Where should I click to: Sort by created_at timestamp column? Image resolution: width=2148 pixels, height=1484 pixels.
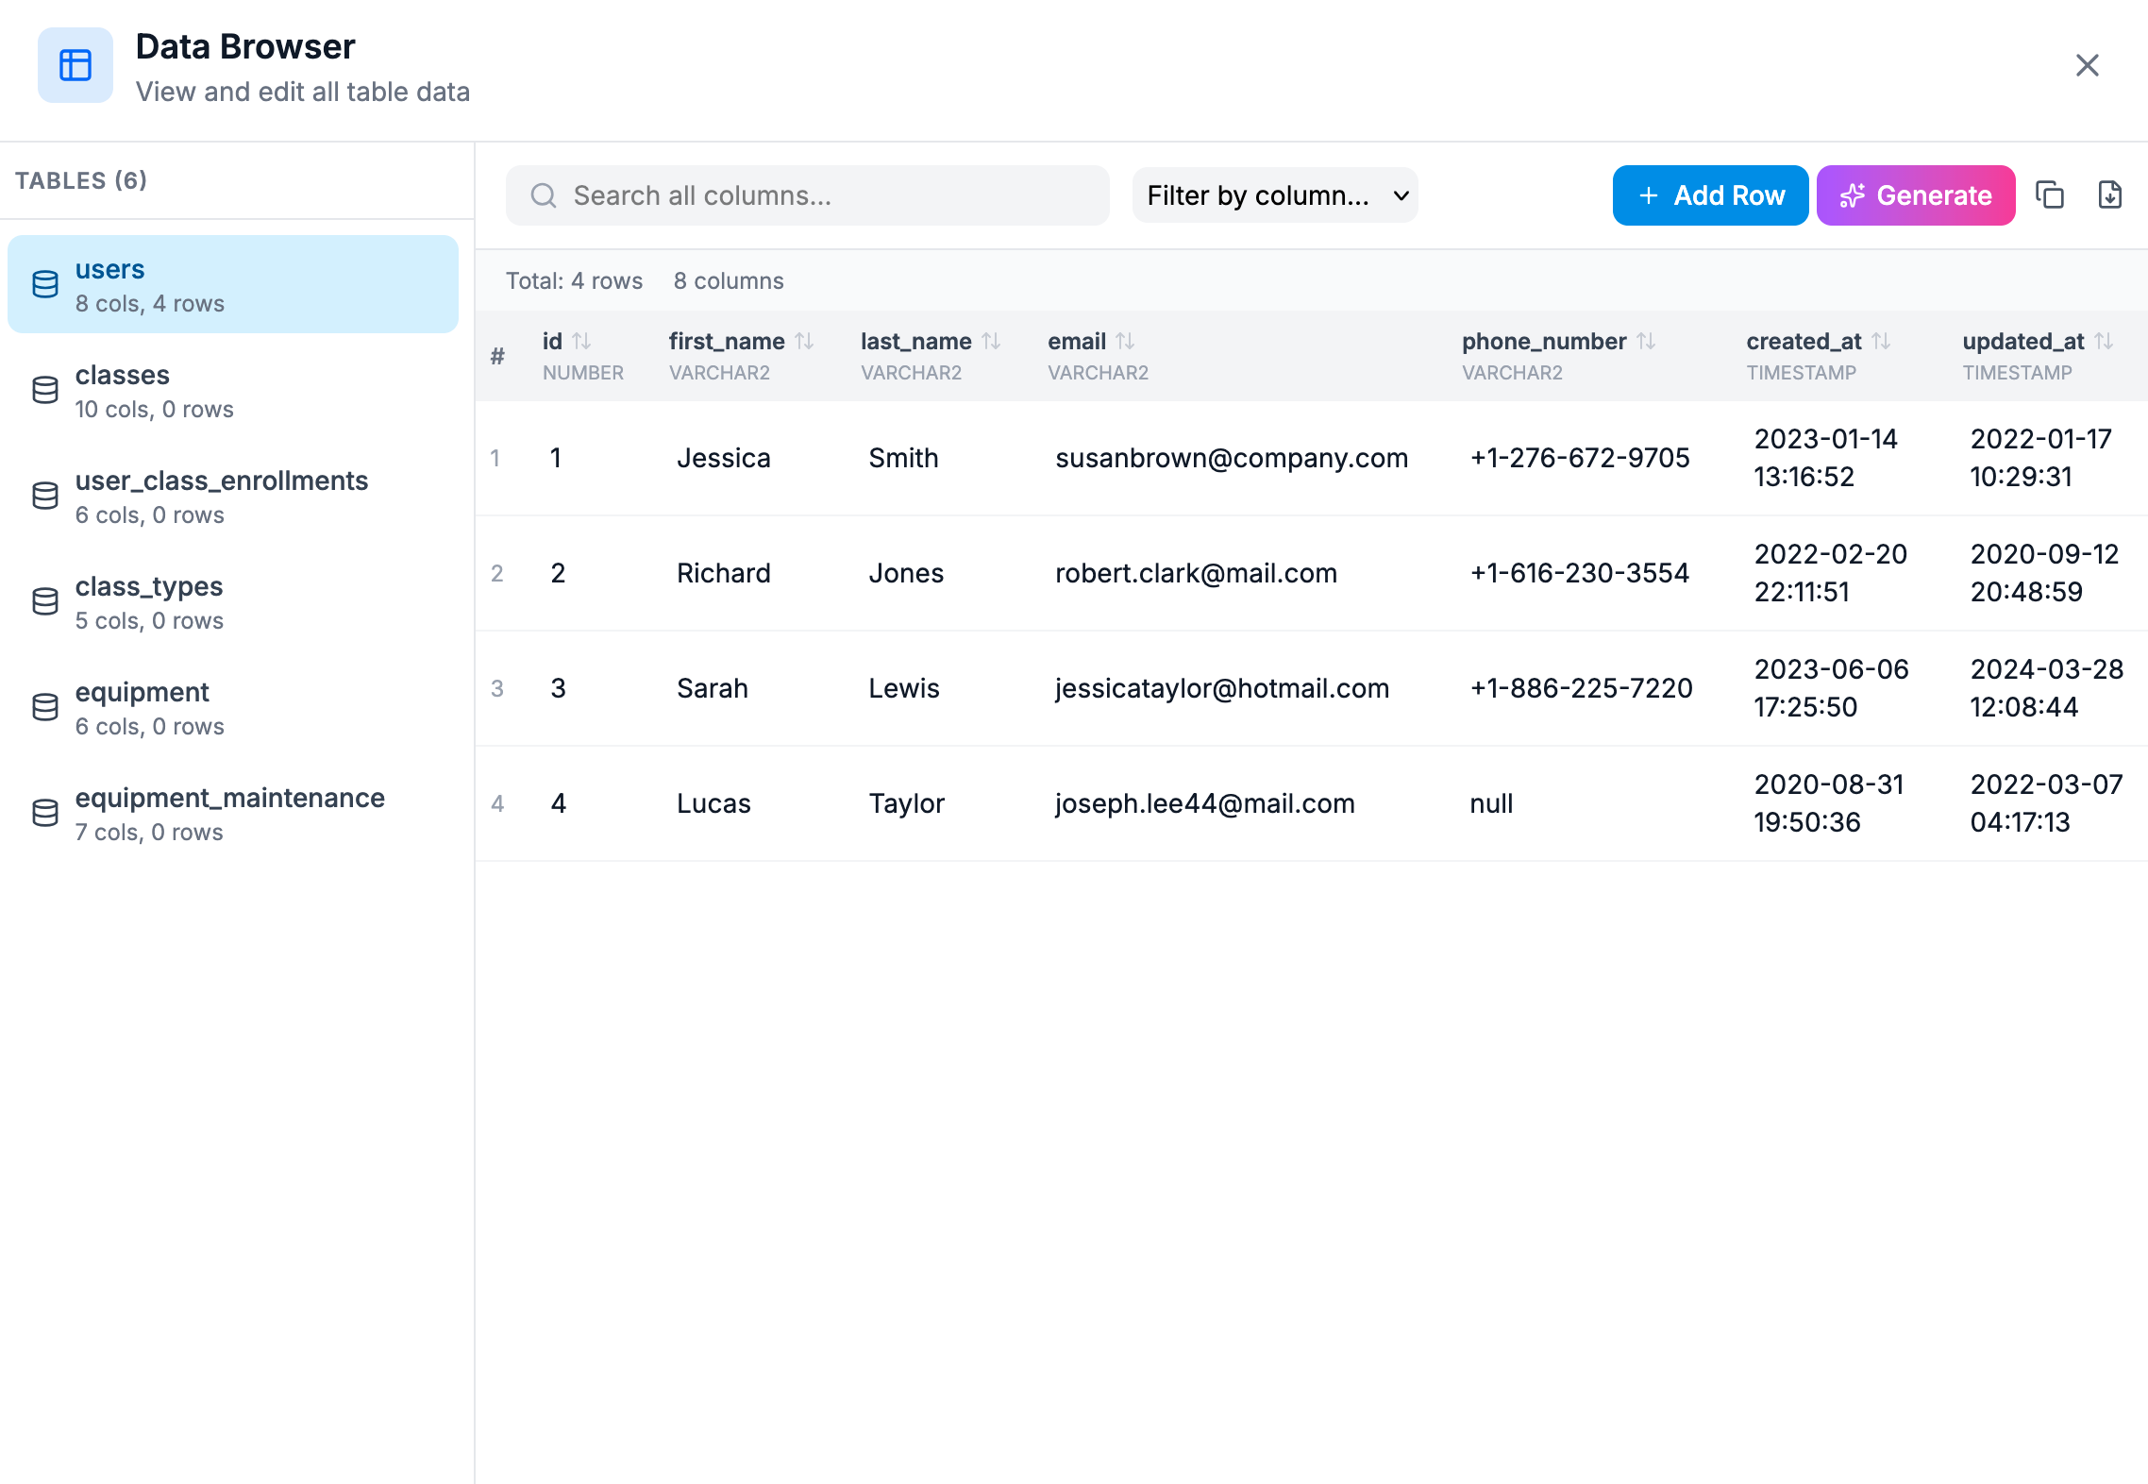(1881, 341)
